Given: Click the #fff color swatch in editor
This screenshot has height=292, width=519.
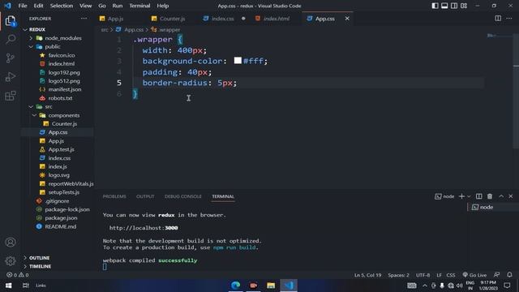Looking at the screenshot, I should click(238, 61).
